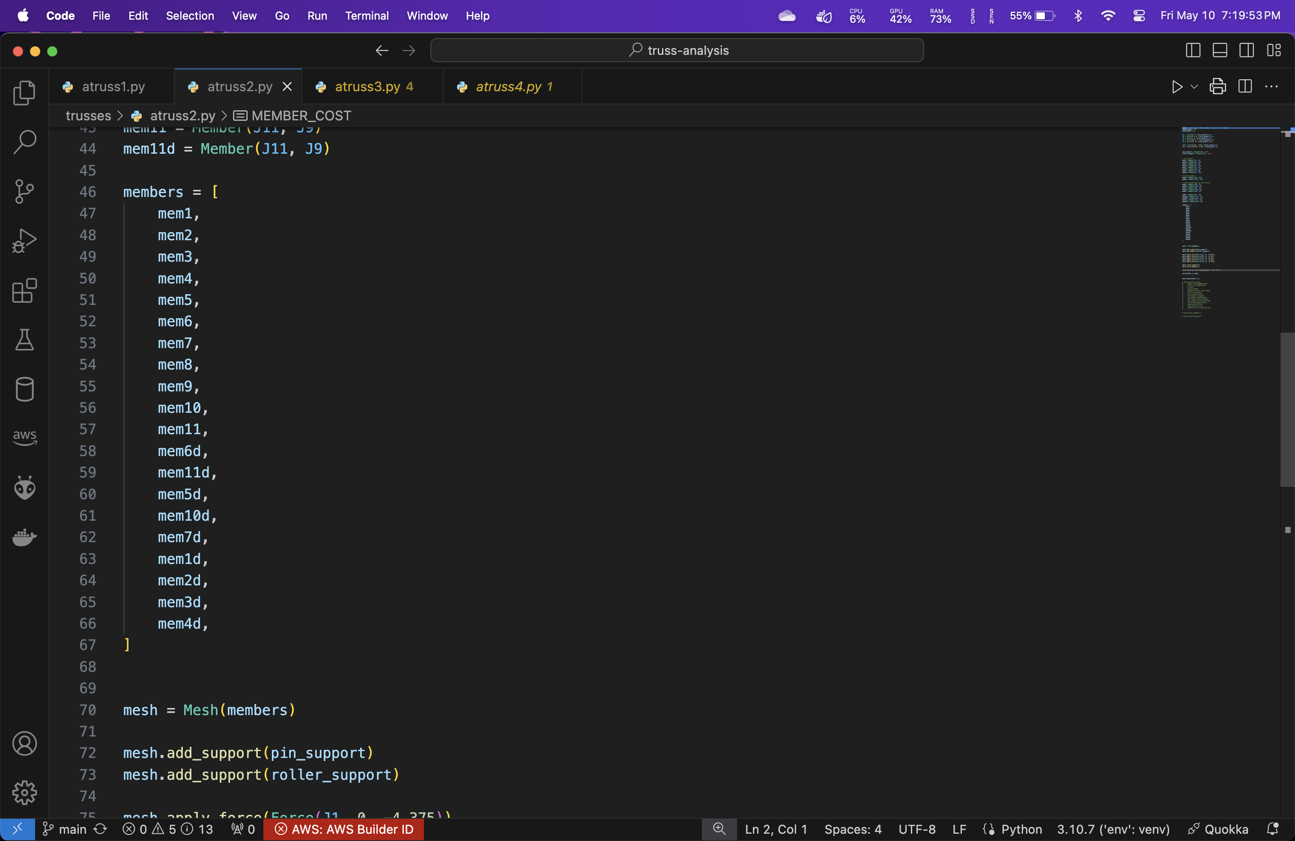1295x841 pixels.
Task: Toggle the bottom panel
Action: [1220, 51]
